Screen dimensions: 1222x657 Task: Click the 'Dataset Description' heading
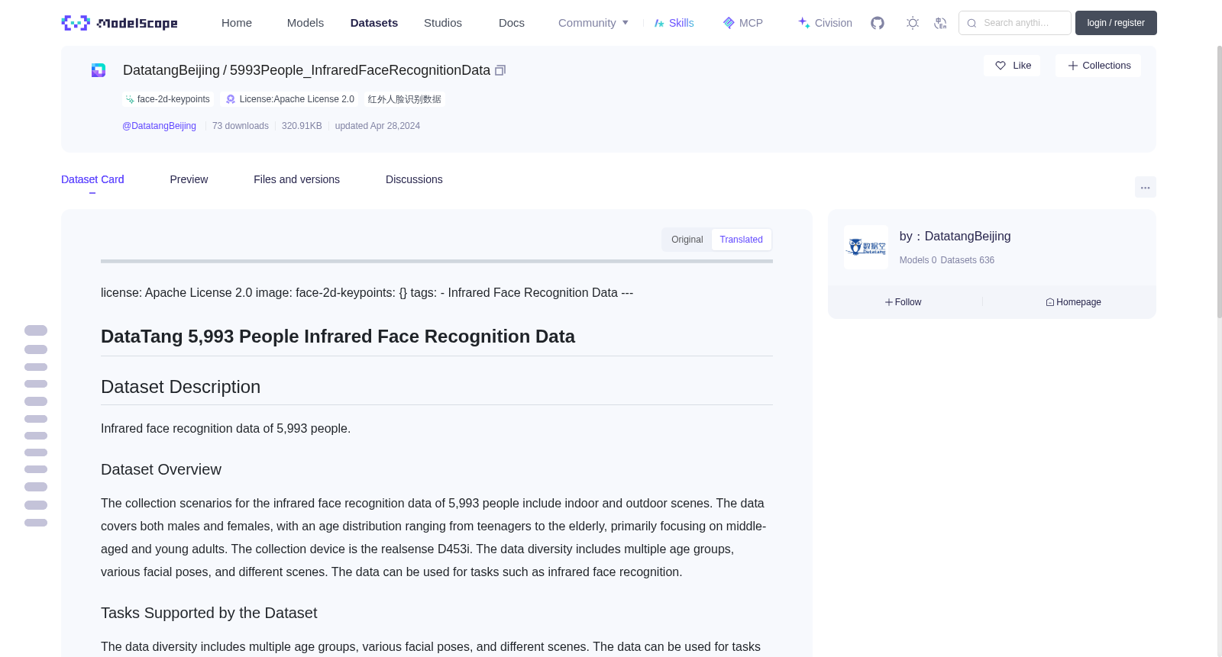(x=180, y=387)
